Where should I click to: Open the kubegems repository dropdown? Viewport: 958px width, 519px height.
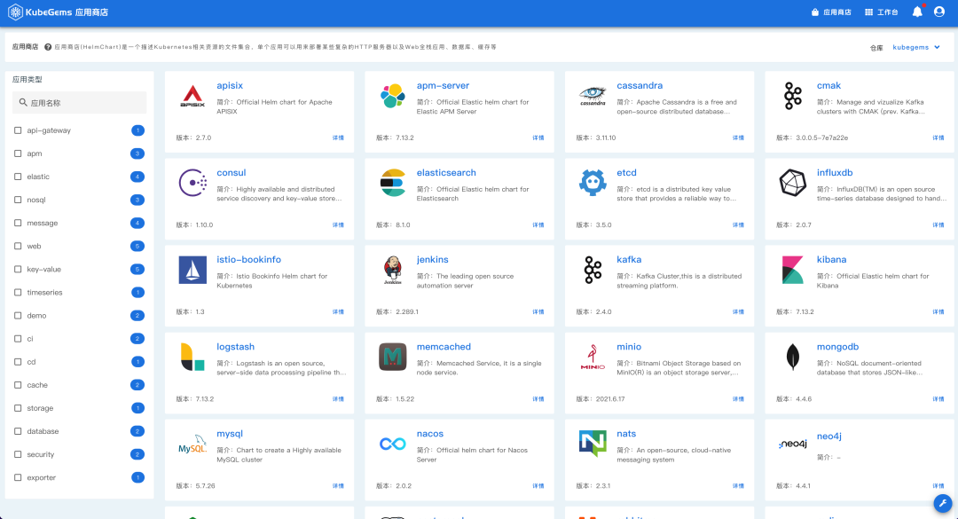(916, 47)
